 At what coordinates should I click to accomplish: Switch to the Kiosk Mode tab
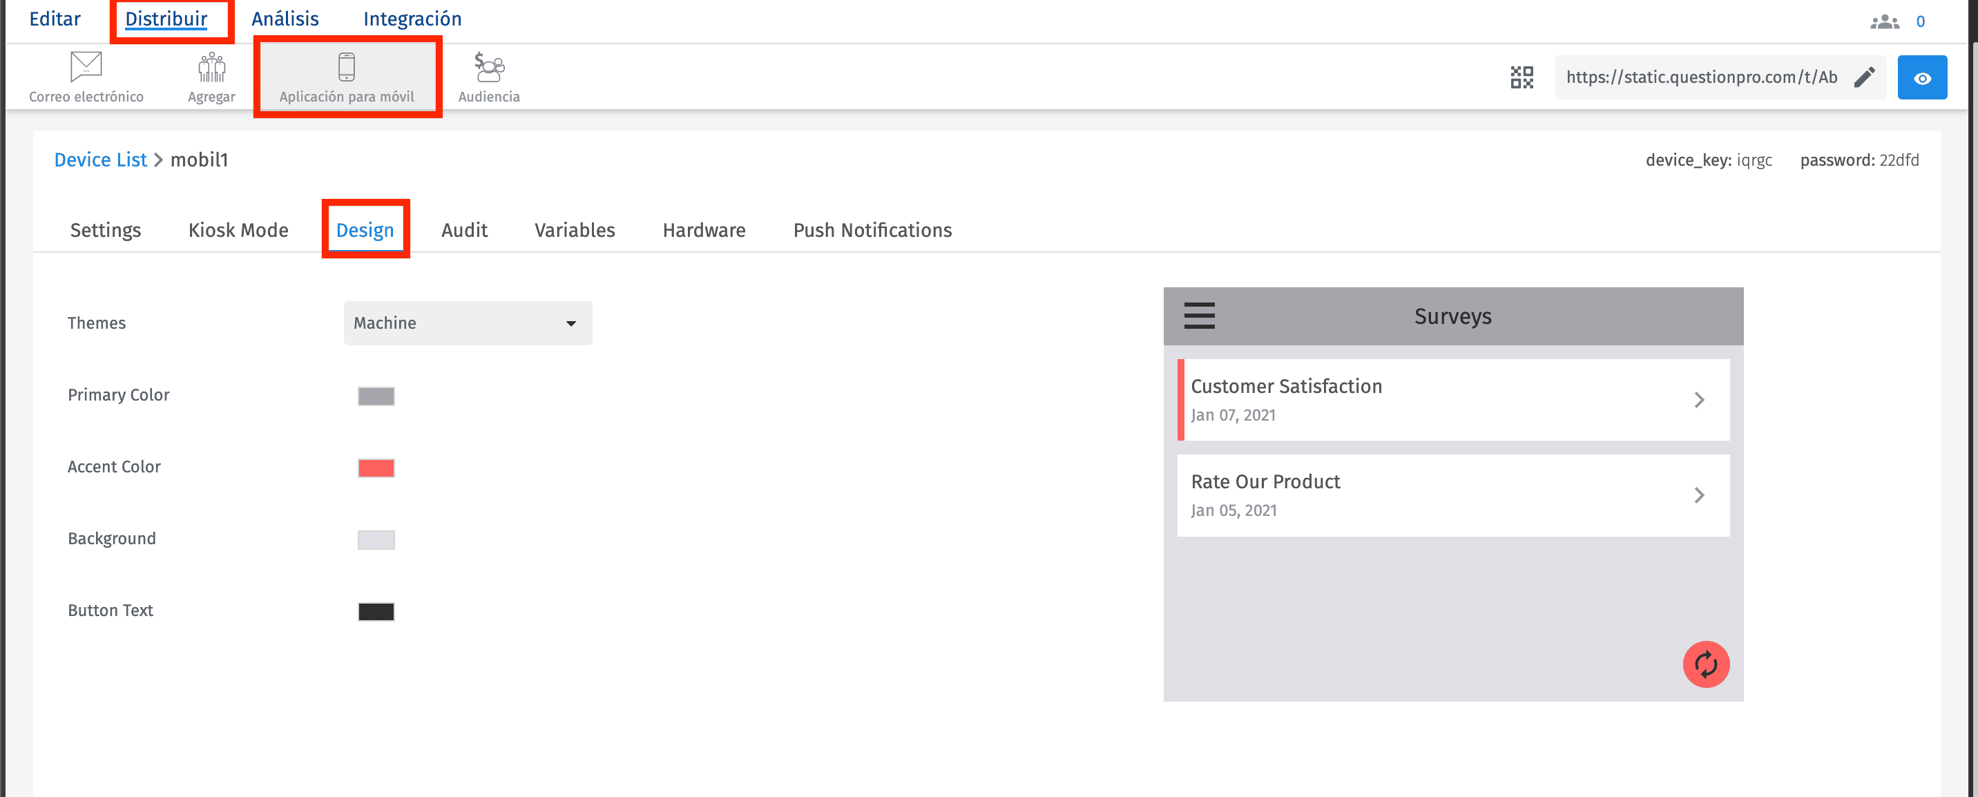tap(238, 231)
